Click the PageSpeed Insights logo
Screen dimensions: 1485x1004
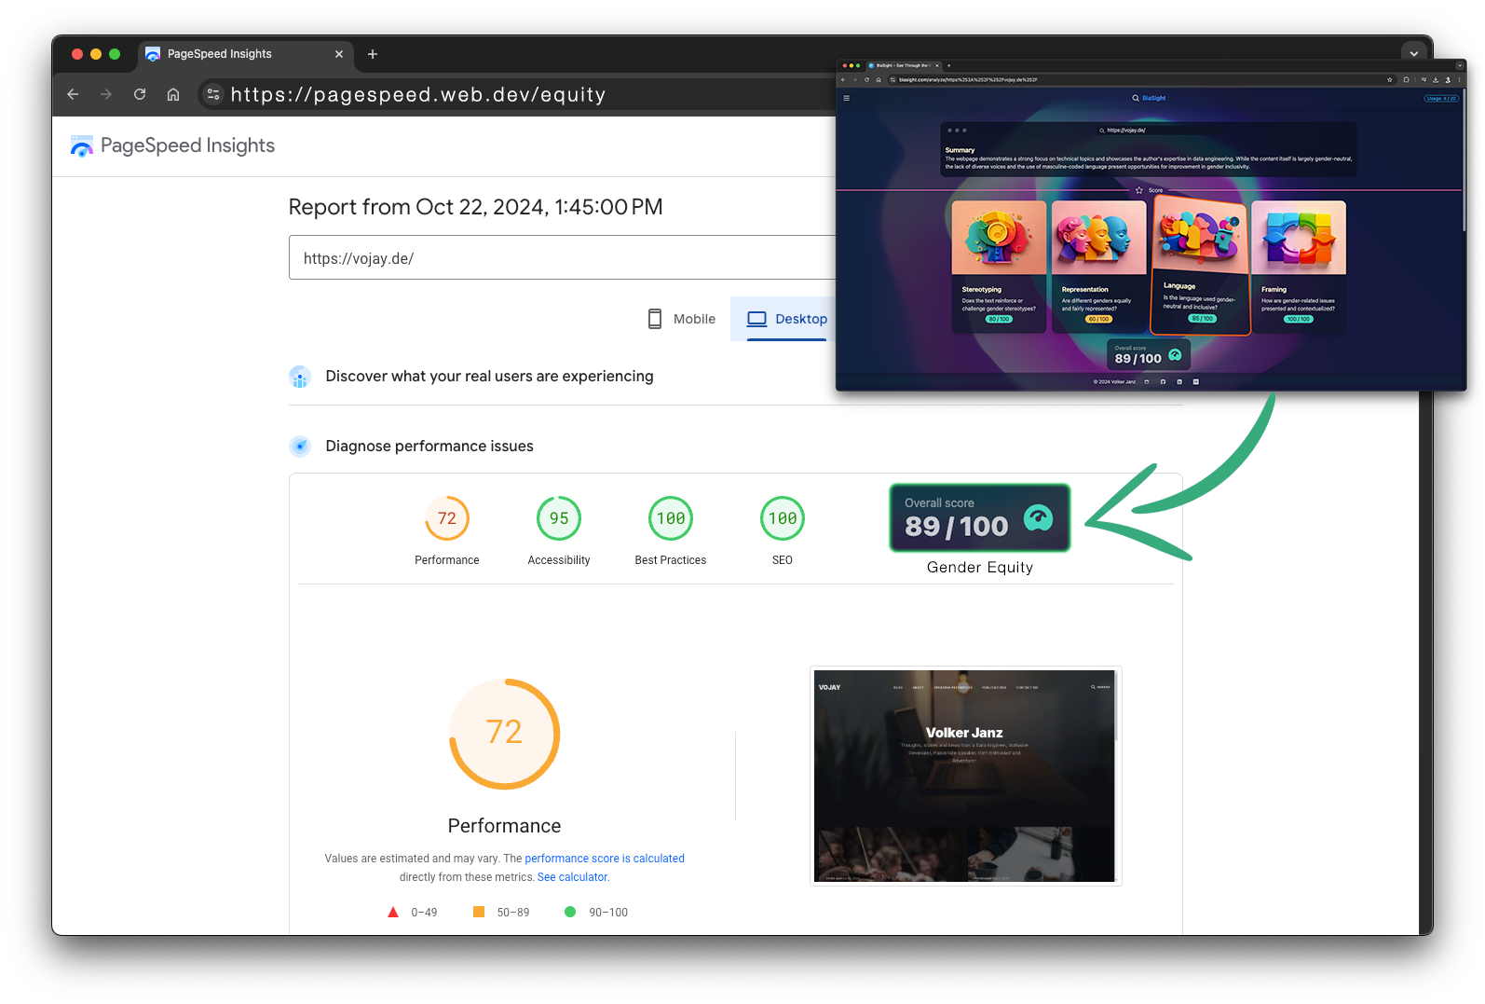tap(82, 146)
